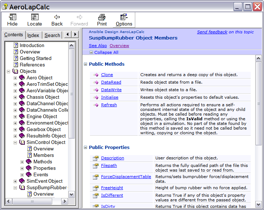Collapse the Public Methods section

86,64
